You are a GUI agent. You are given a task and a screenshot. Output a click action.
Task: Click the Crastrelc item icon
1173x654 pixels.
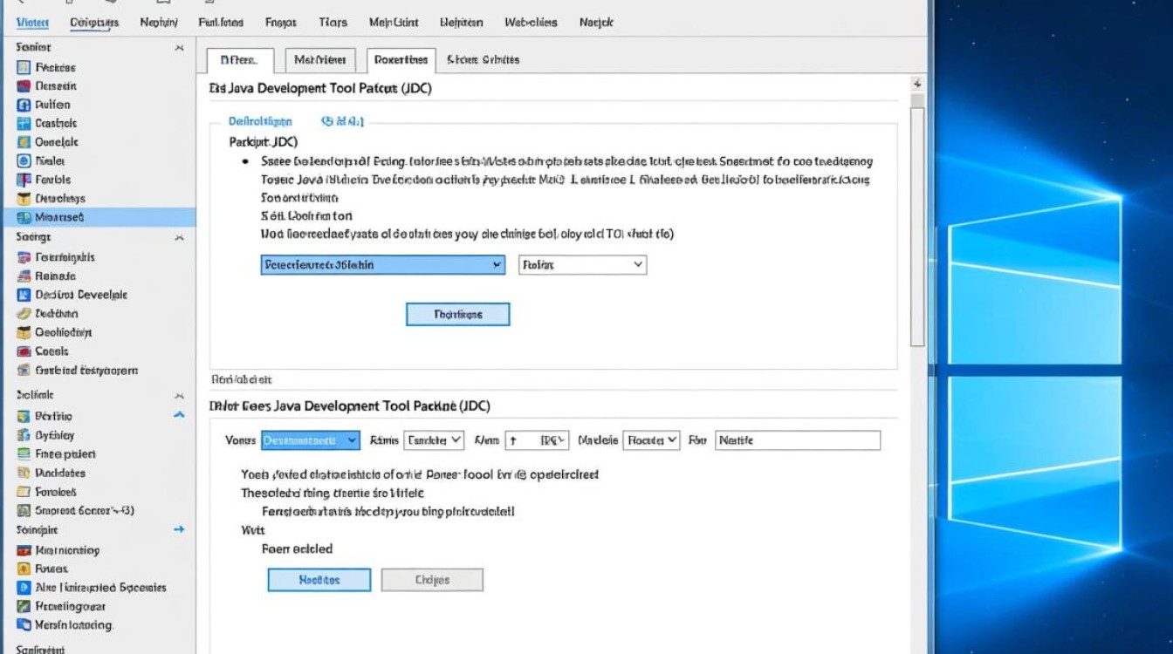point(24,124)
